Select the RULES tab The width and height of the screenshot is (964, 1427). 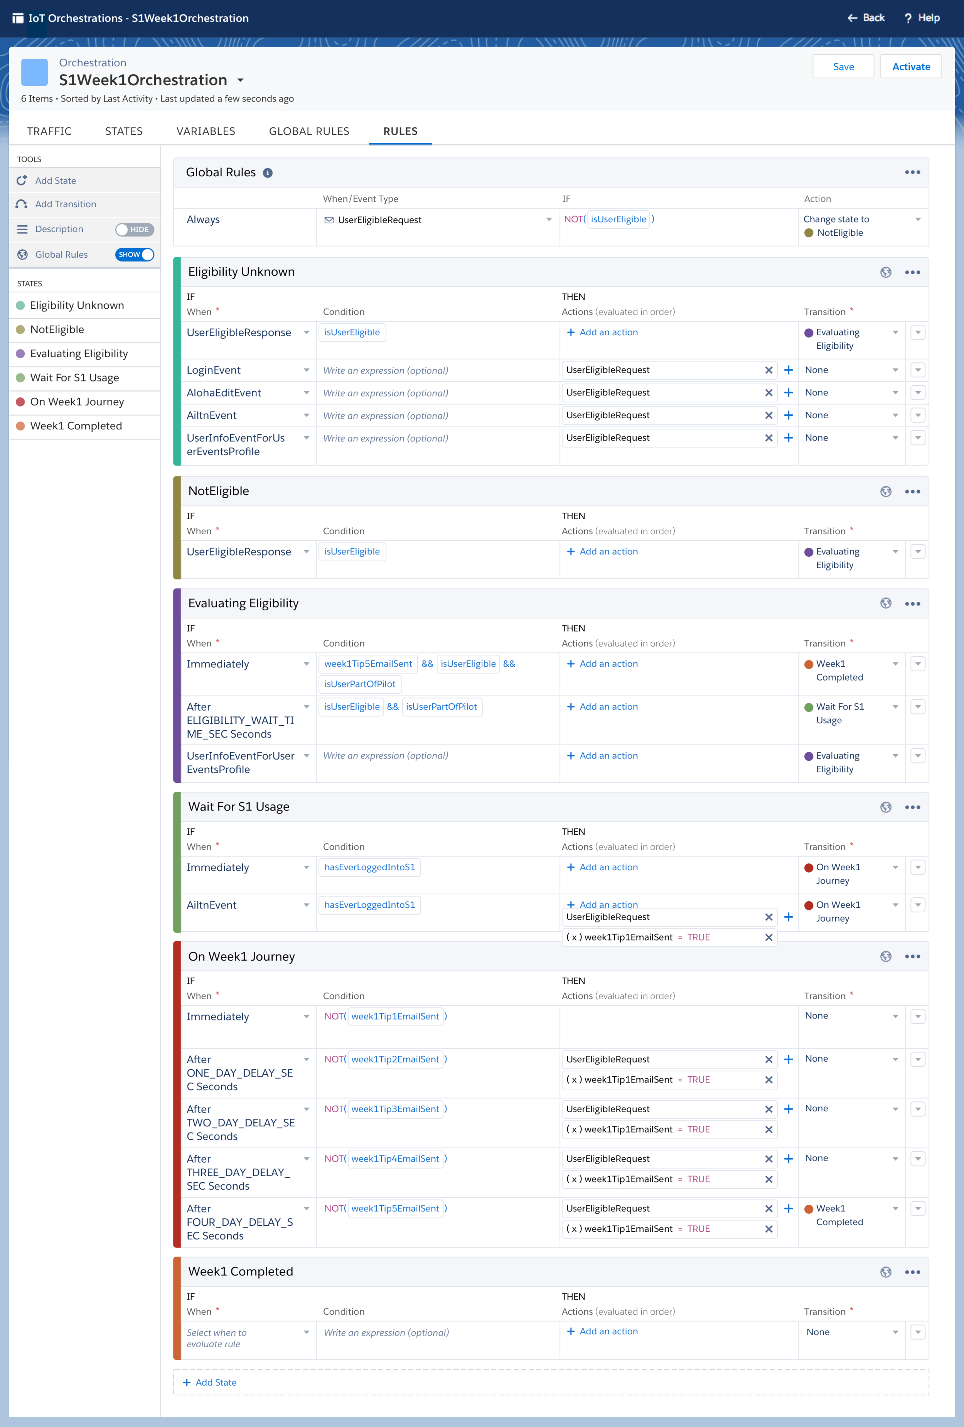[x=400, y=131]
